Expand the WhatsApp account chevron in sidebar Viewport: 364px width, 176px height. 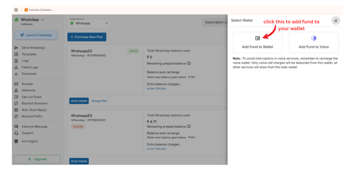coord(43,20)
